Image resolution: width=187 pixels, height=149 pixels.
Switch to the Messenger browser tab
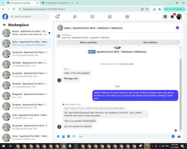tap(22, 3)
